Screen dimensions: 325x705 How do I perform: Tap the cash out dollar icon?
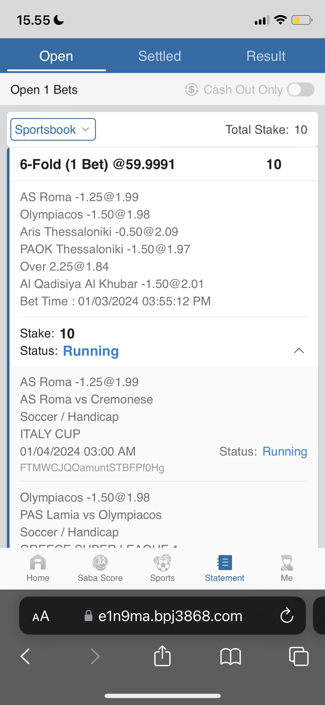(192, 89)
